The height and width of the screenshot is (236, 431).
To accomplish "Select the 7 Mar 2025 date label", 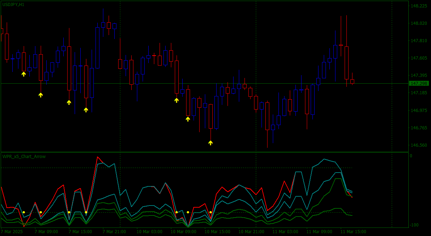I will pos(12,232).
